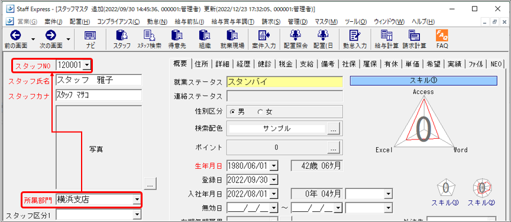Switch to the 住所 tab
Screen dimensions: 511x222
coord(202,64)
